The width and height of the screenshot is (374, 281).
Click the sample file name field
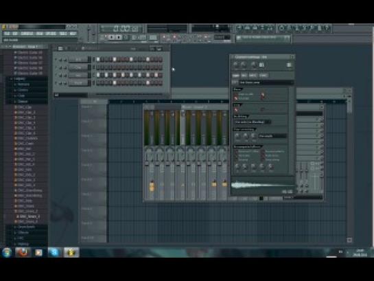[x=266, y=82]
